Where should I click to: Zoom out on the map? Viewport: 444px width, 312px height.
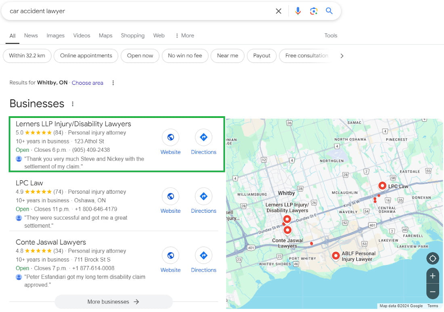[433, 291]
